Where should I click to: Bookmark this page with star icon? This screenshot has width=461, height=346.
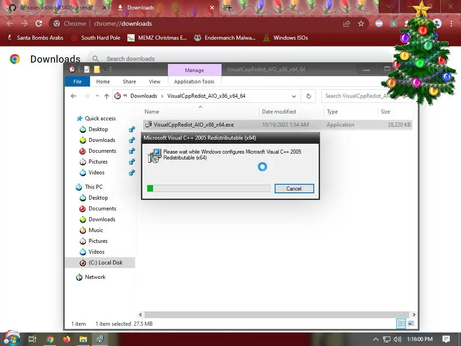[x=361, y=23]
